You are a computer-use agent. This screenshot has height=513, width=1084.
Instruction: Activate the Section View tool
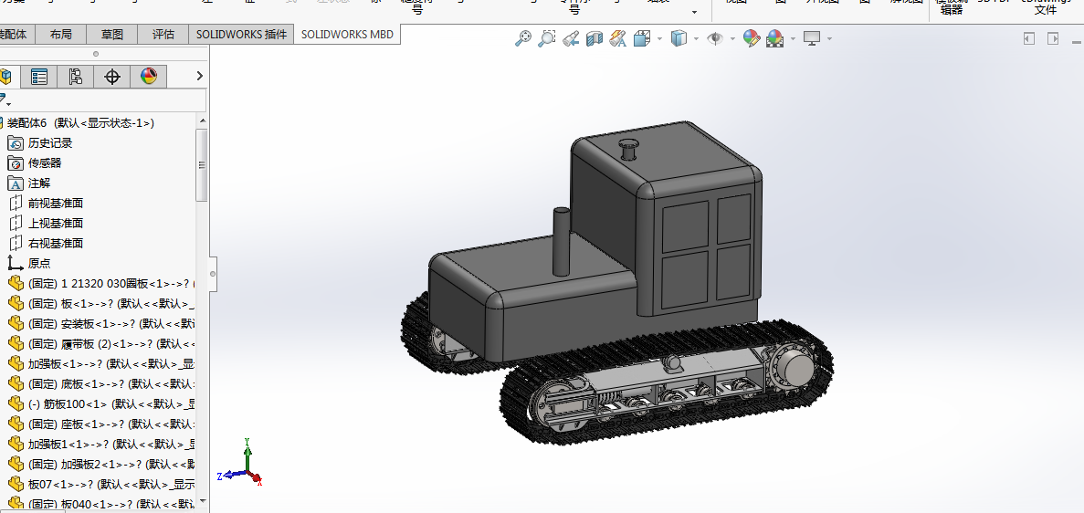[594, 38]
